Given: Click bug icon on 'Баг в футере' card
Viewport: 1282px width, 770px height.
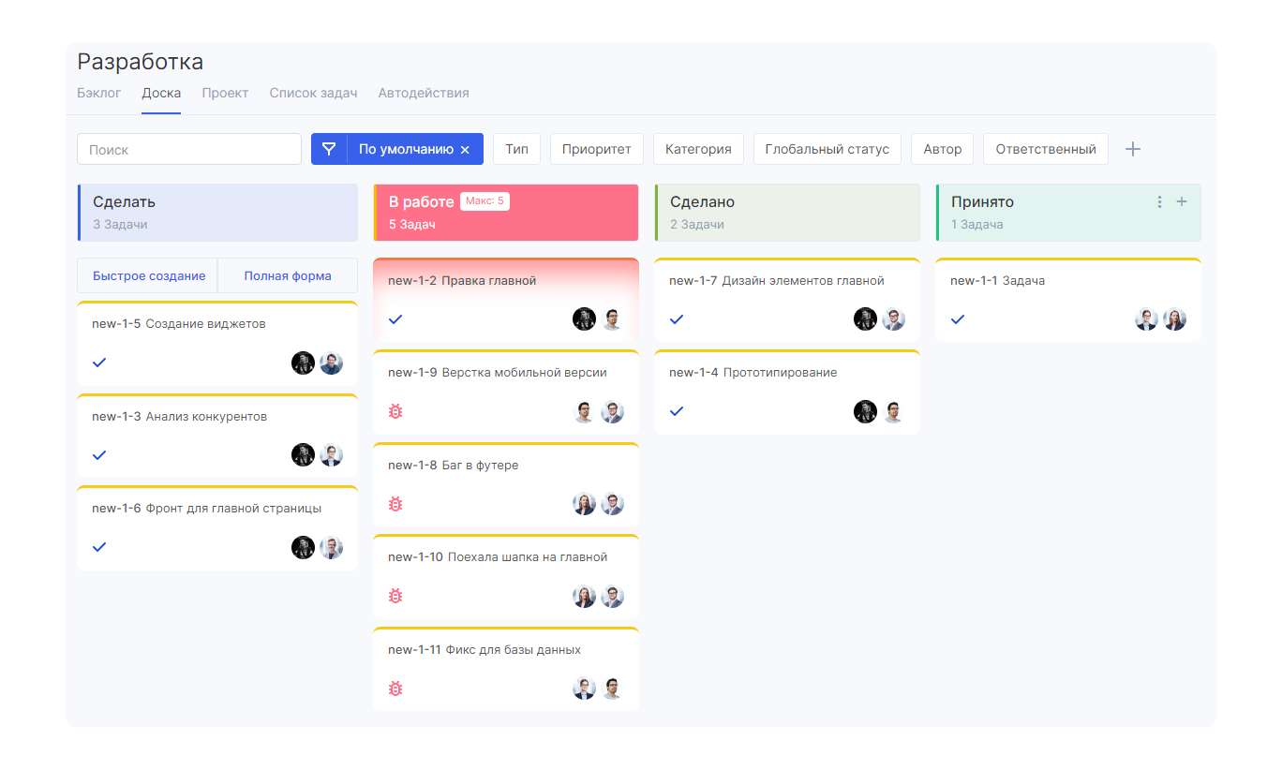Looking at the screenshot, I should point(395,504).
